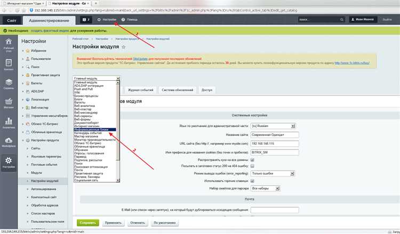The width and height of the screenshot is (400, 234).
Task: Enable Посылать в заголовке статус 200 checkbox
Action: pyautogui.click(x=252, y=166)
